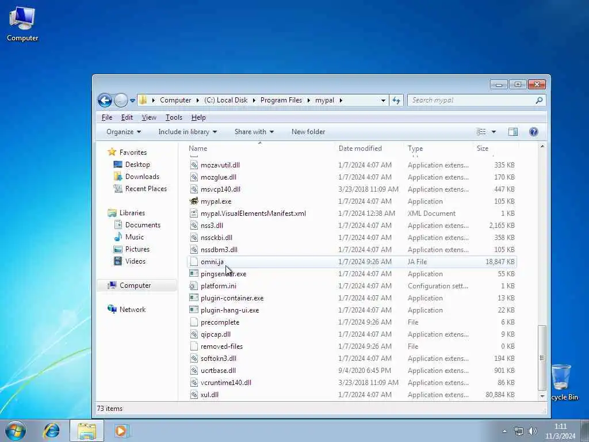Open the mypal.exe application icon

click(x=194, y=201)
